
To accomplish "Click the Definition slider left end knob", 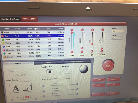I will (43, 91).
